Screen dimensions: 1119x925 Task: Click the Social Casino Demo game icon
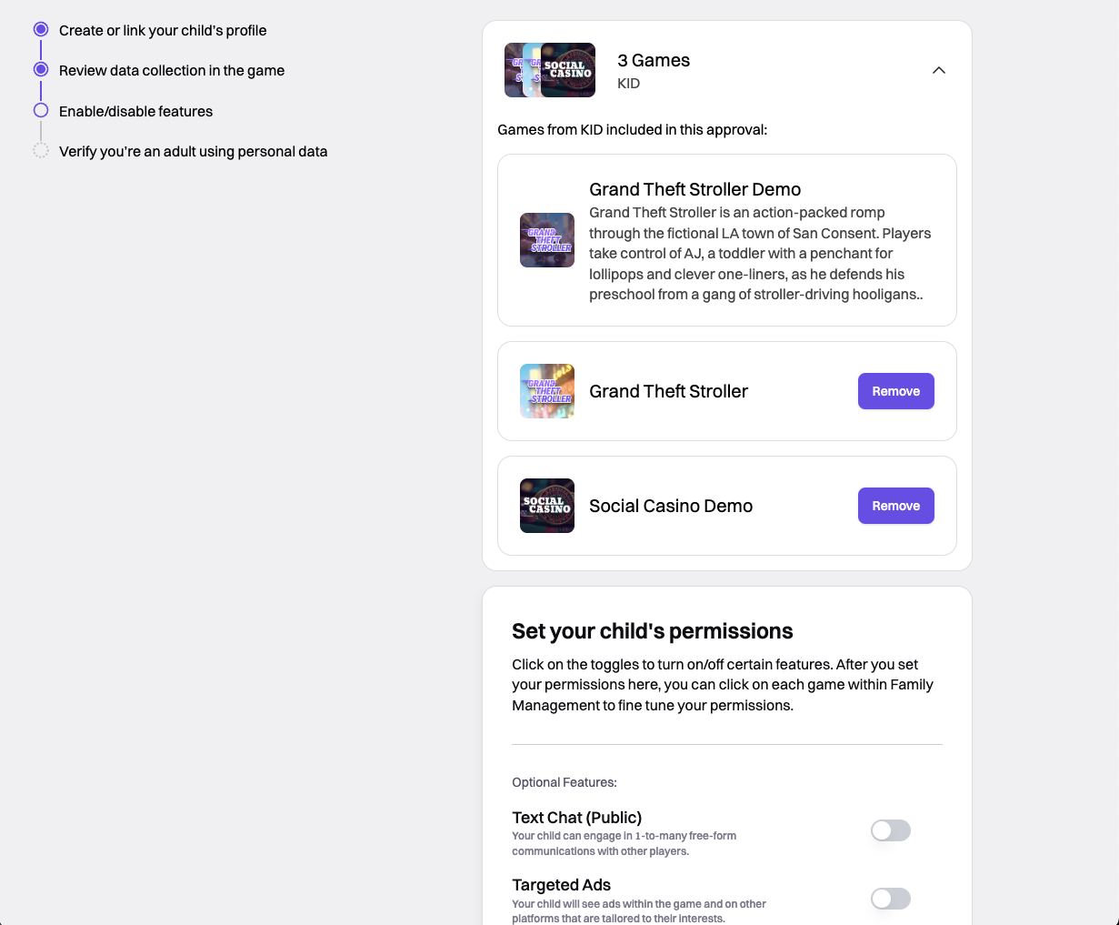pyautogui.click(x=547, y=506)
